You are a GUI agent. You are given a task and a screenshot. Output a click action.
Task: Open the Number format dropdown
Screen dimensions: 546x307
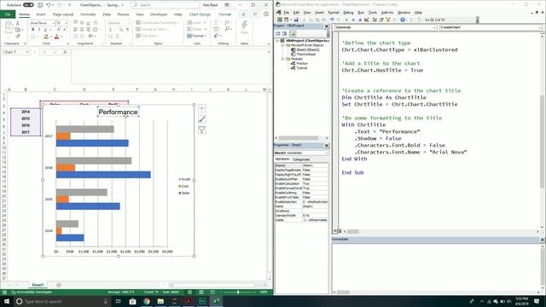[128, 23]
